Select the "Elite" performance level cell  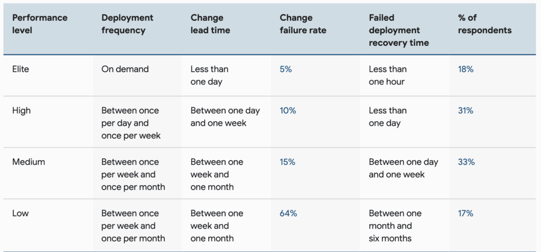tap(22, 69)
